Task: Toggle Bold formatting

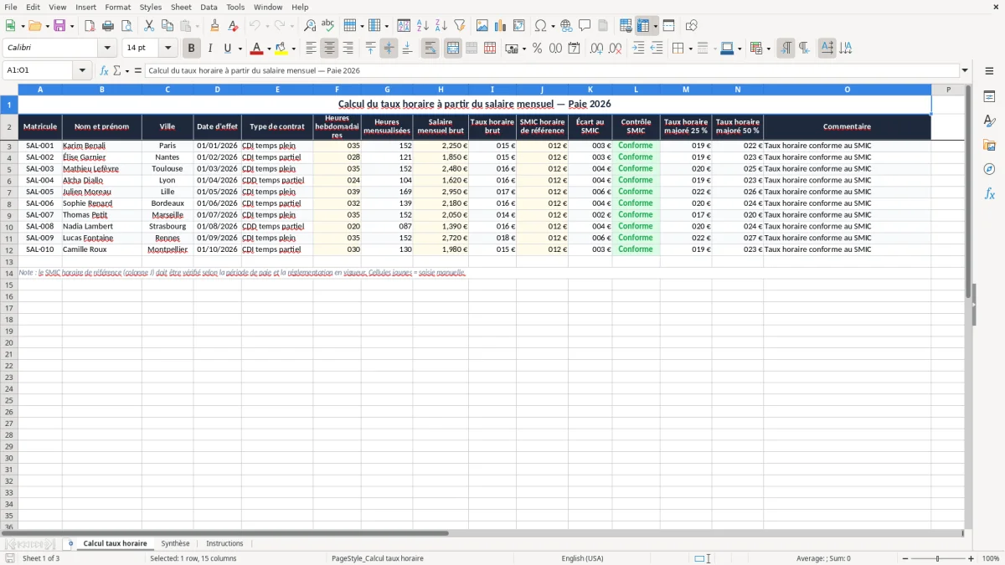Action: [x=192, y=49]
